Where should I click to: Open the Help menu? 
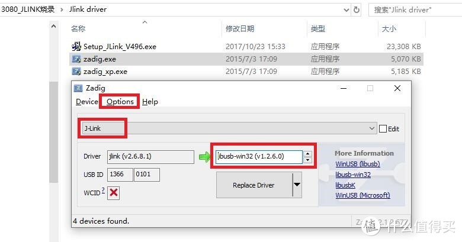click(150, 102)
